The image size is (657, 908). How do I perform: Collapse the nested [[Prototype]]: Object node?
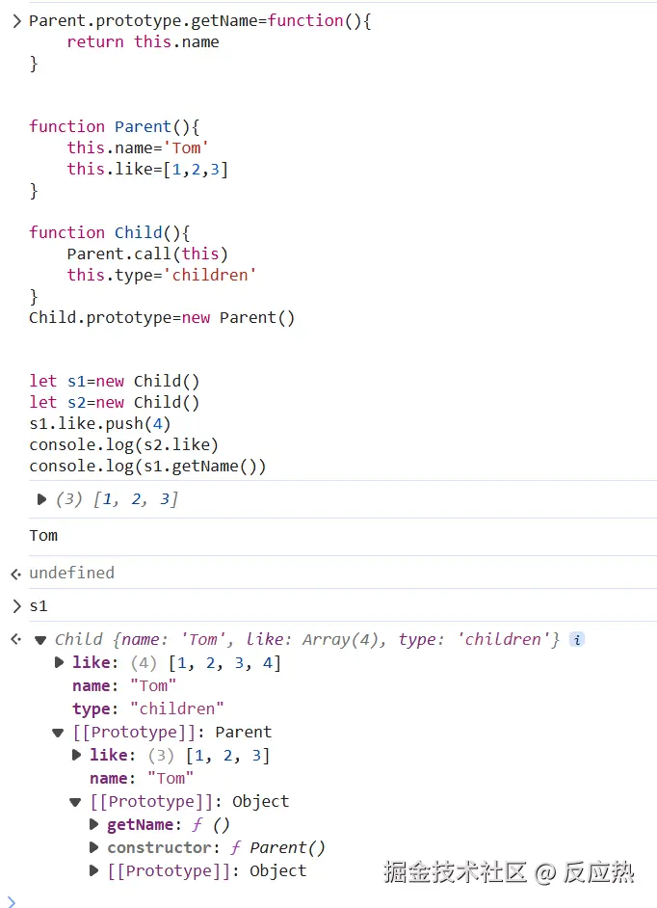click(75, 802)
